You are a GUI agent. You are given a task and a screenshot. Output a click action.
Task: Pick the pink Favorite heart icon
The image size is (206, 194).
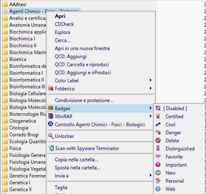tap(158, 156)
